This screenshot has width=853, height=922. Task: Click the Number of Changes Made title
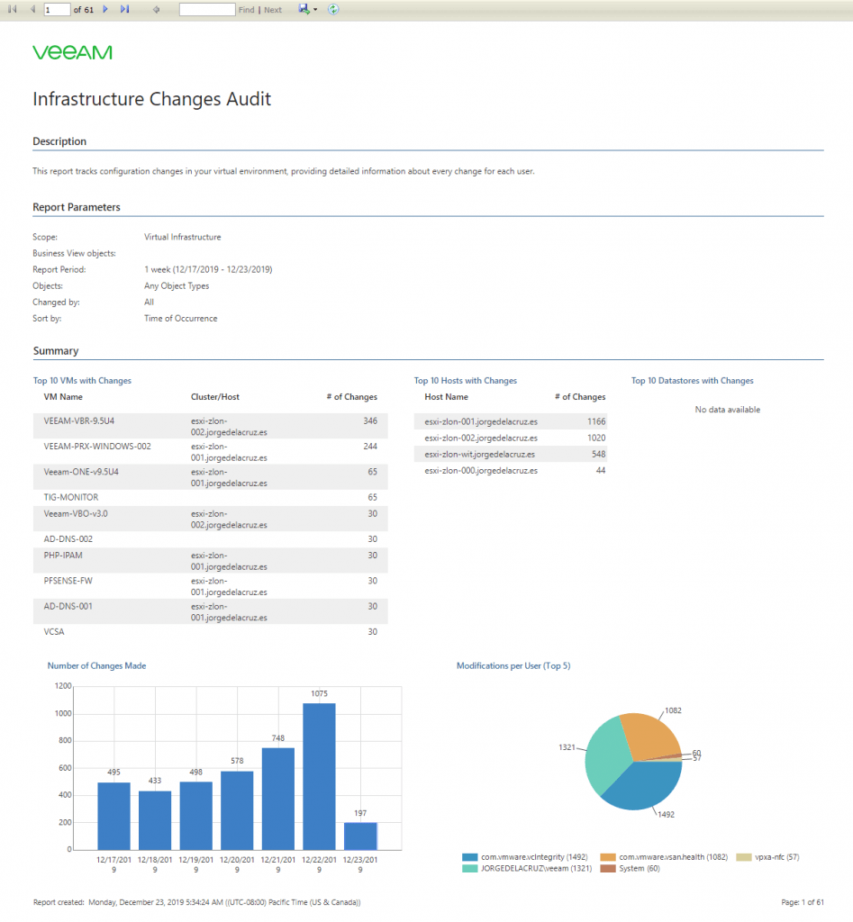[96, 665]
